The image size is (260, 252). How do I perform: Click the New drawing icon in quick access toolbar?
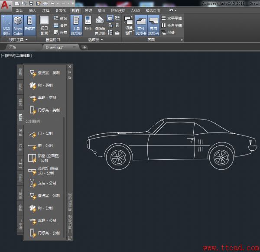[x=17, y=3]
